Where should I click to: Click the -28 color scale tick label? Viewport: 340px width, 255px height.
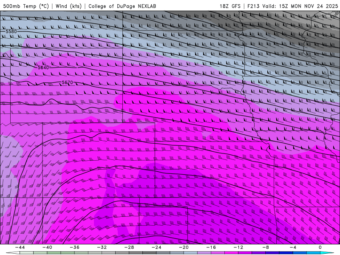(x=129, y=247)
